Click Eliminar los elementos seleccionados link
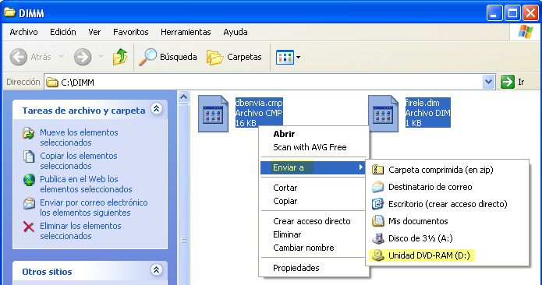 click(80, 230)
